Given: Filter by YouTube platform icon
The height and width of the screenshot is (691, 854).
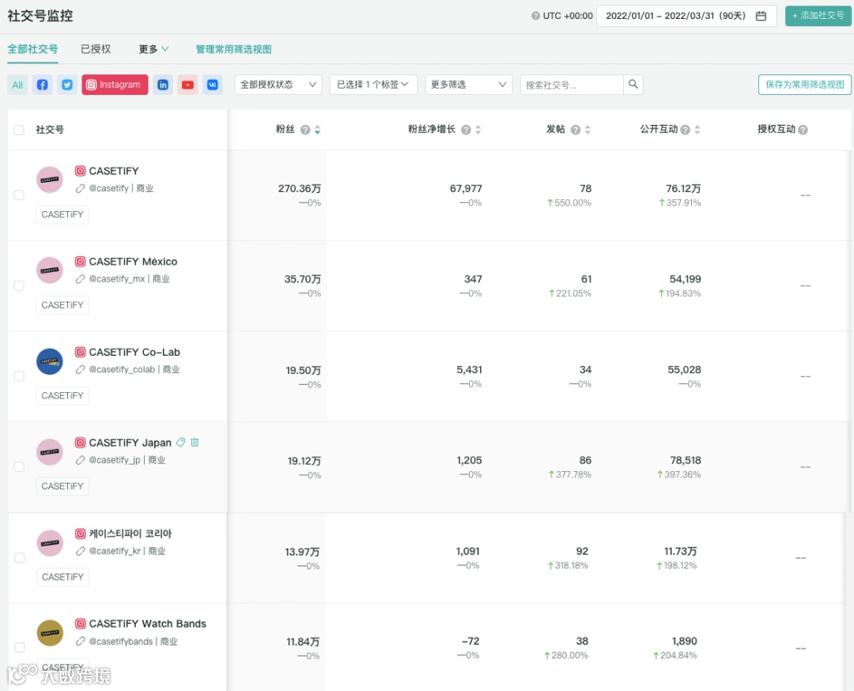Looking at the screenshot, I should [188, 85].
